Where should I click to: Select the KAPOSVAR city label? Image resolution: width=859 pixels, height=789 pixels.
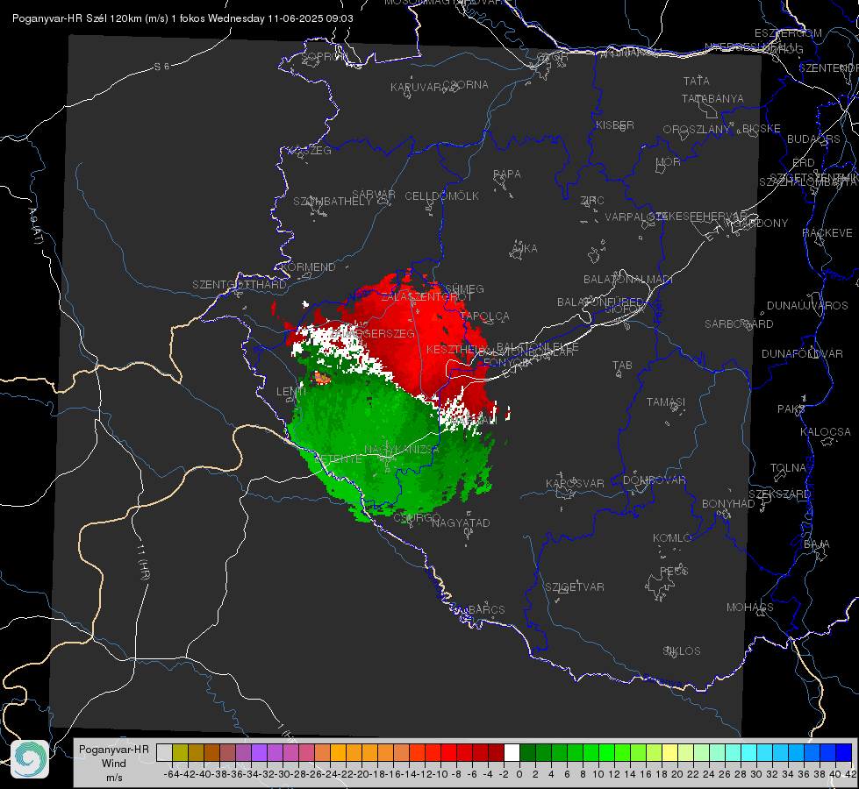pos(575,483)
